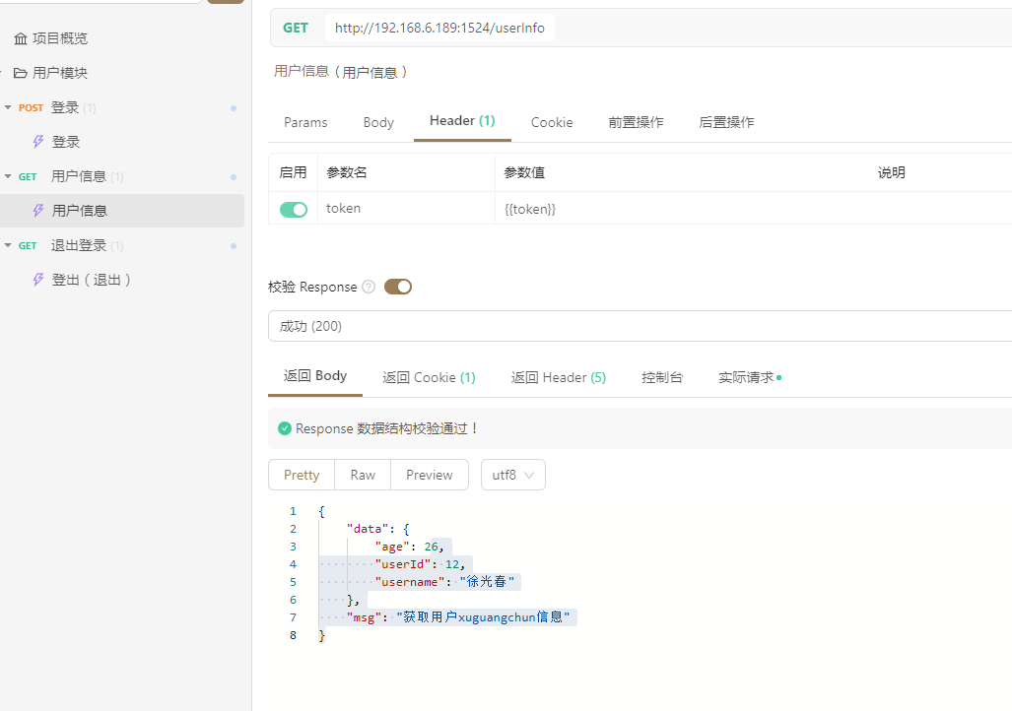Select the 返回 Body tab
This screenshot has width=1012, height=711.
click(x=315, y=375)
